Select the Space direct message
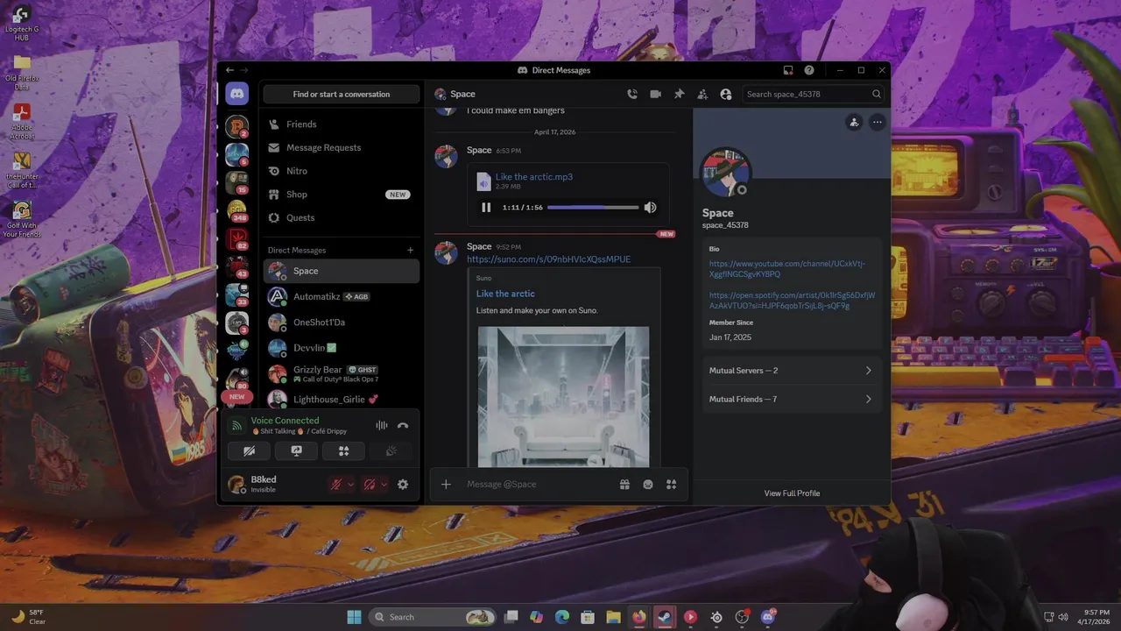The image size is (1121, 631). pos(341,271)
